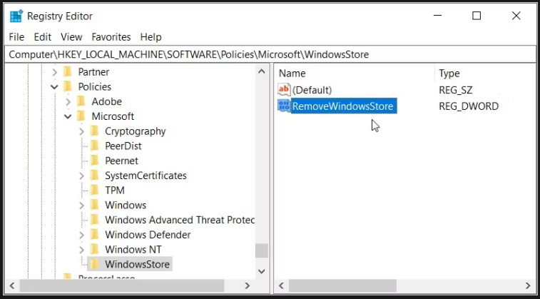The image size is (540, 299).
Task: Select the (Default) value name
Action: coord(312,90)
